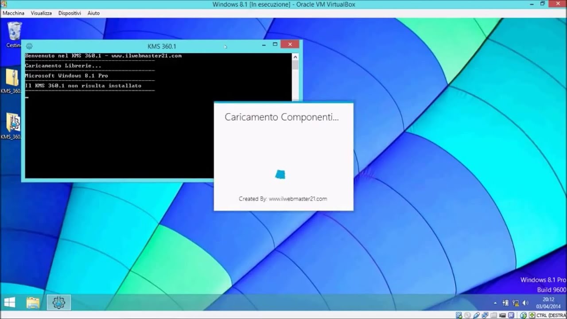Screen dimensions: 567x319
Task: Open the Macchina menu in VirtualBox
Action: click(13, 13)
